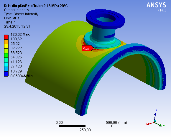Screen dimensions: 171x137
Task: Click the 13,729 legend value
Action: [x=16, y=71]
